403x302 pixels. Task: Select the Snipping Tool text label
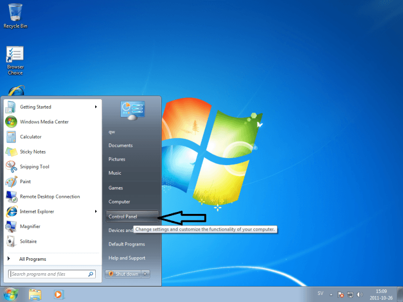(x=34, y=167)
